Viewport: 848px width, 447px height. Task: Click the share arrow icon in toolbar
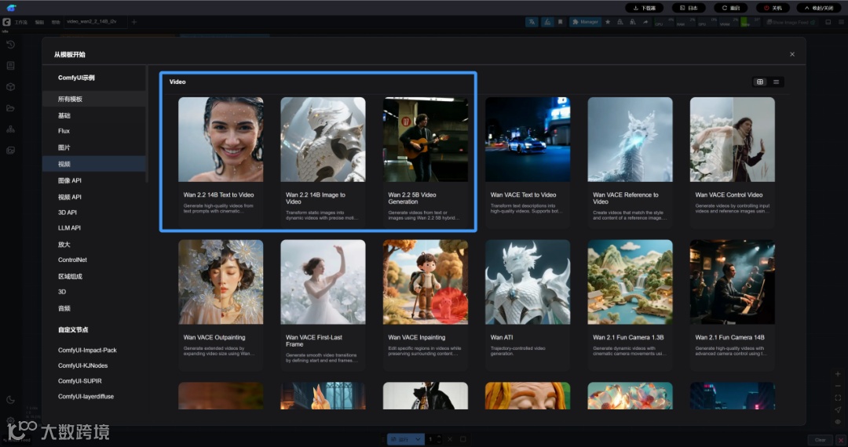pos(645,22)
